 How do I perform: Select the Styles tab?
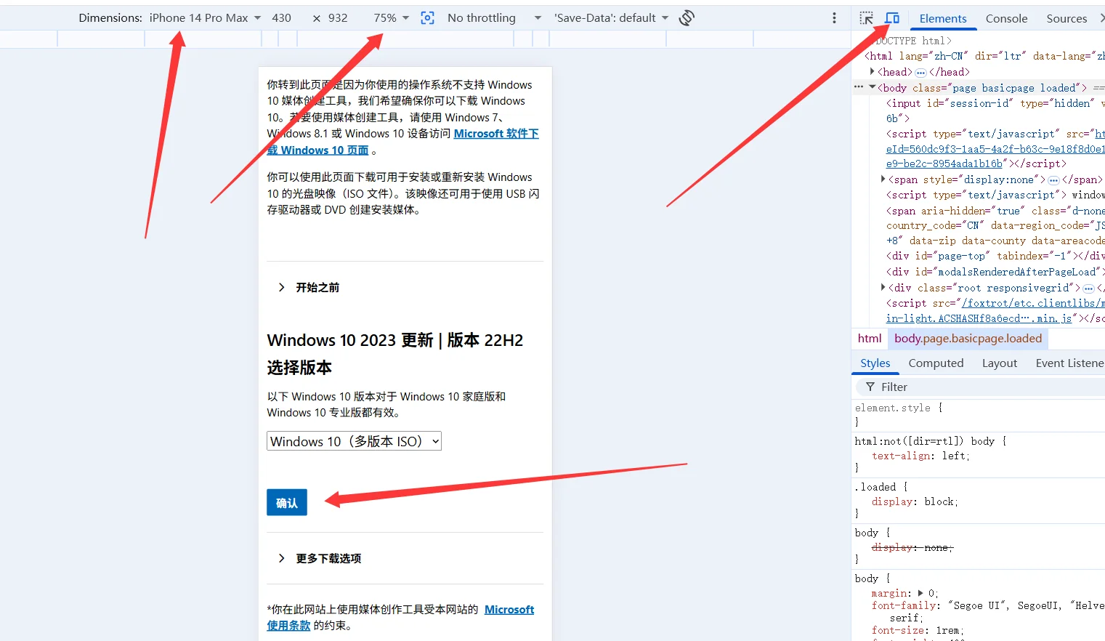click(875, 363)
